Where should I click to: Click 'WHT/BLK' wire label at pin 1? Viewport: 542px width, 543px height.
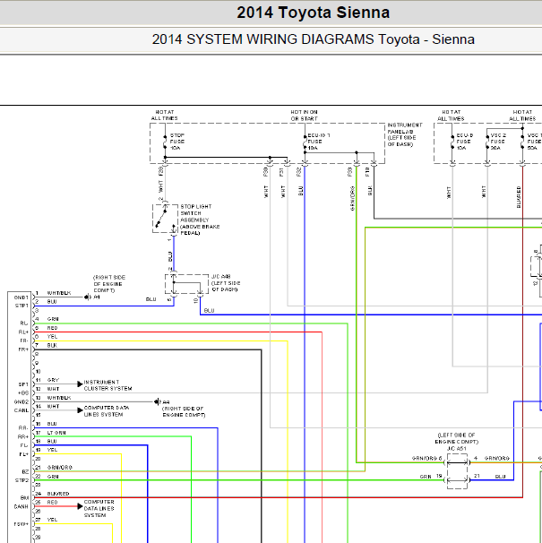tap(59, 293)
